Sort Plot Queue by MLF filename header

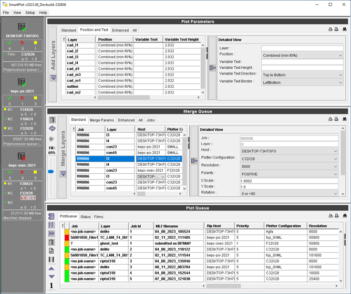(179, 226)
